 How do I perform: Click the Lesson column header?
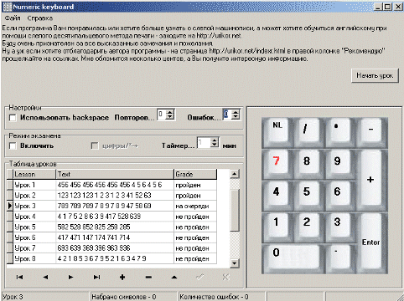pos(34,174)
